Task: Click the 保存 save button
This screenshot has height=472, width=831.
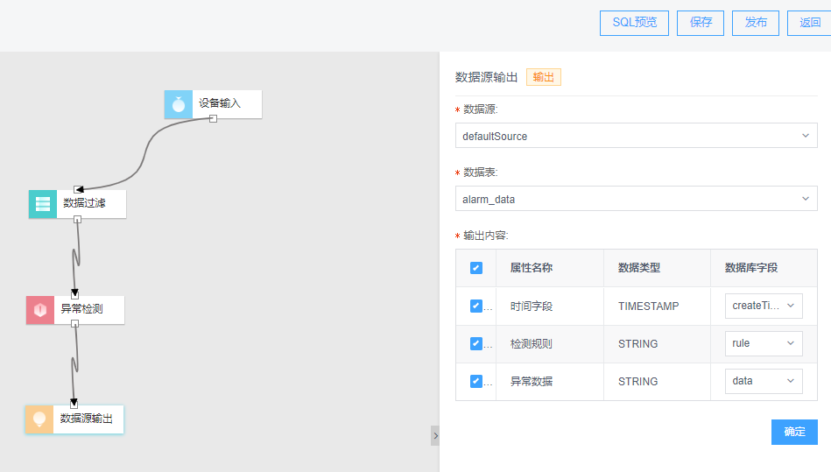Action: click(701, 23)
